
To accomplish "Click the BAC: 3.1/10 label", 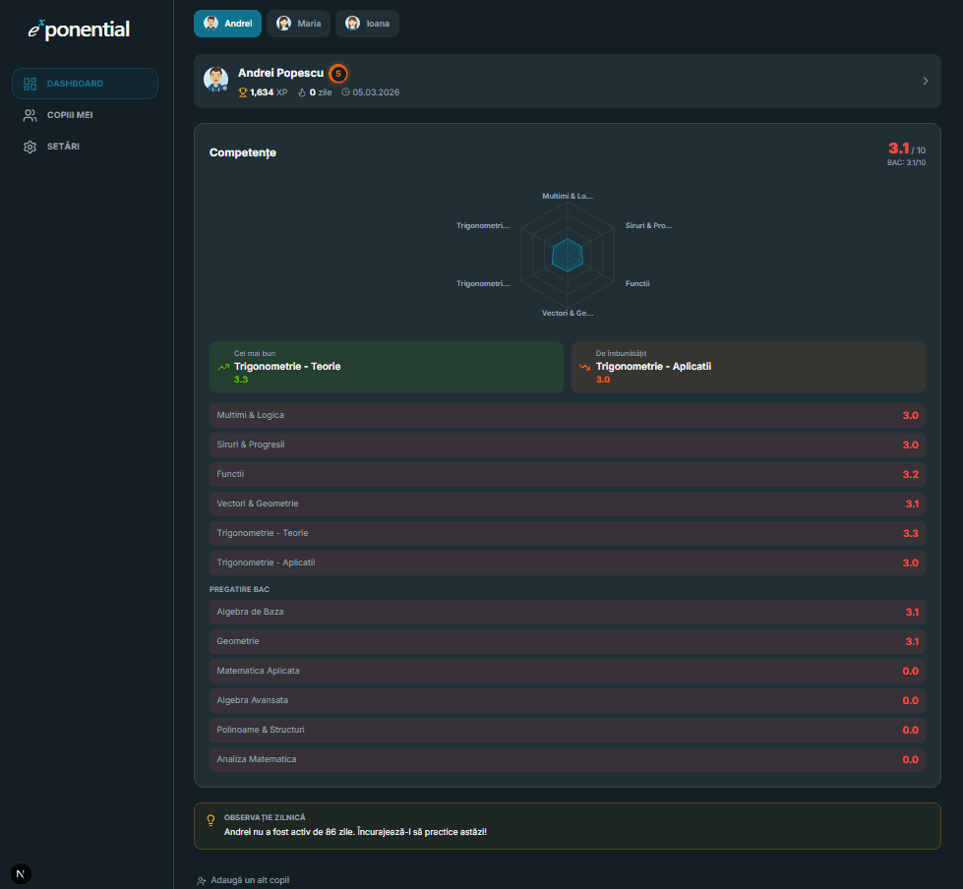I will click(x=906, y=162).
